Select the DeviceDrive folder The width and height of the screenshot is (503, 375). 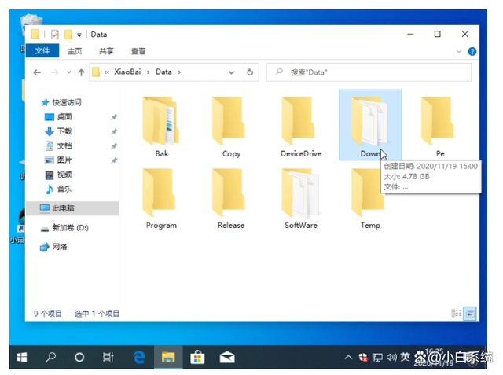point(301,127)
